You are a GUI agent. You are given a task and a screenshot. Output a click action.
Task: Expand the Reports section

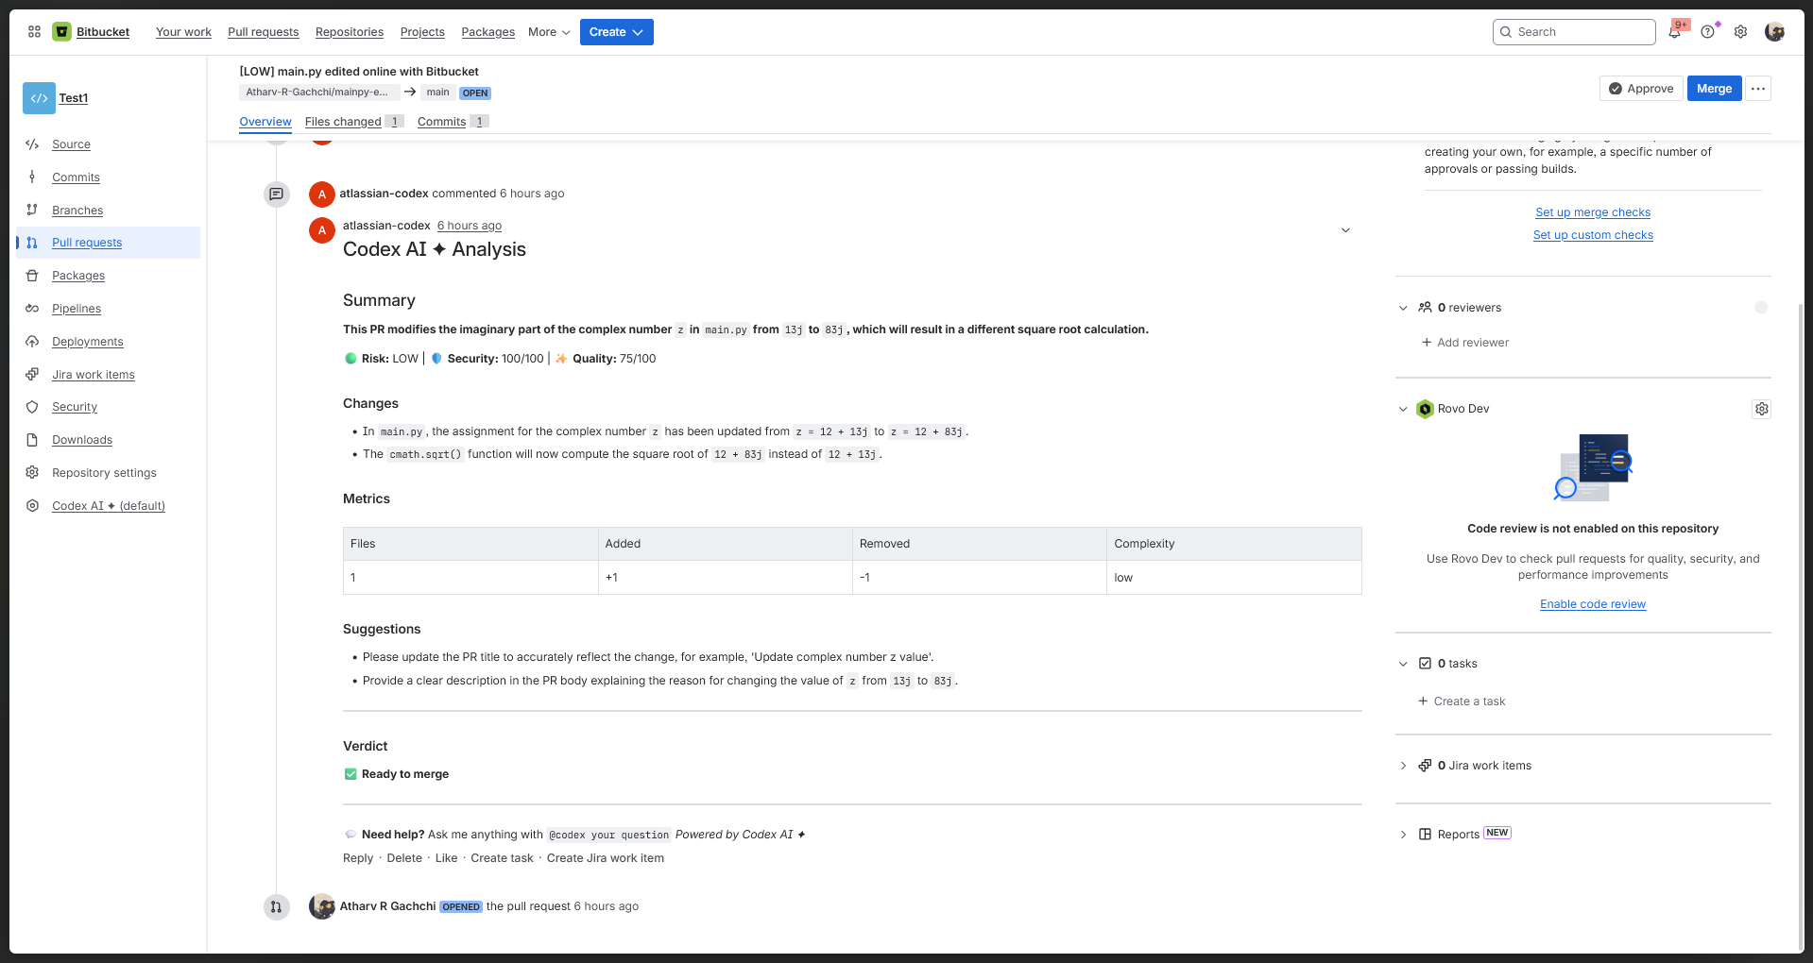pos(1403,835)
